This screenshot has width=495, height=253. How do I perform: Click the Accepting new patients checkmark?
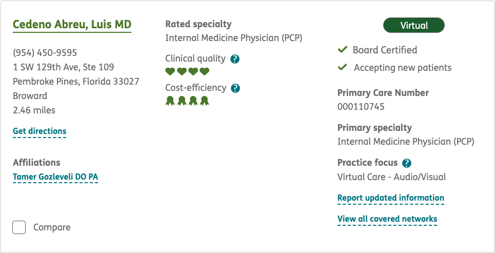point(343,67)
